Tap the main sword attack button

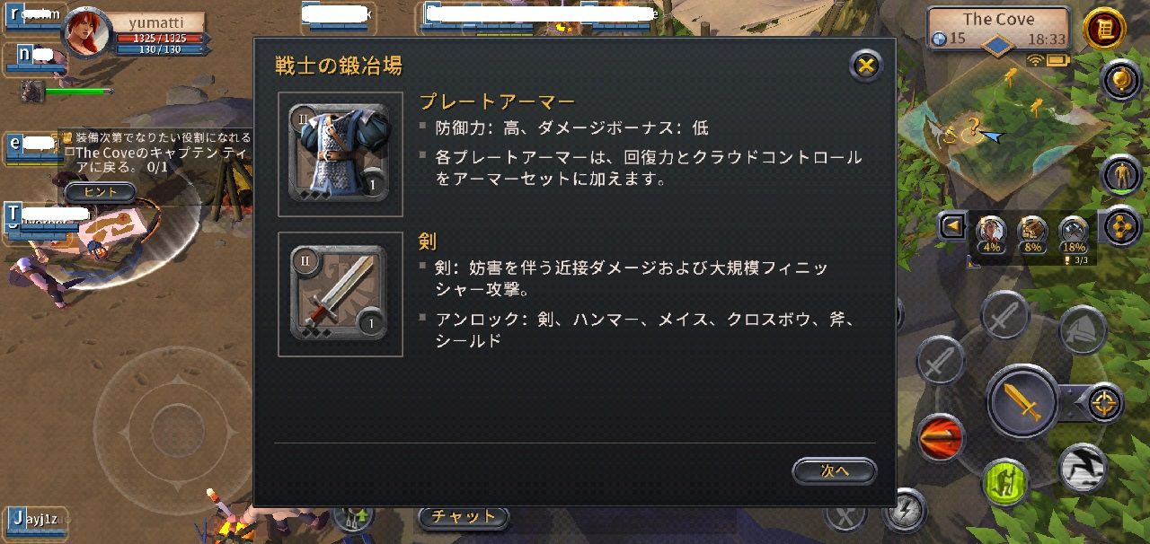(1022, 401)
